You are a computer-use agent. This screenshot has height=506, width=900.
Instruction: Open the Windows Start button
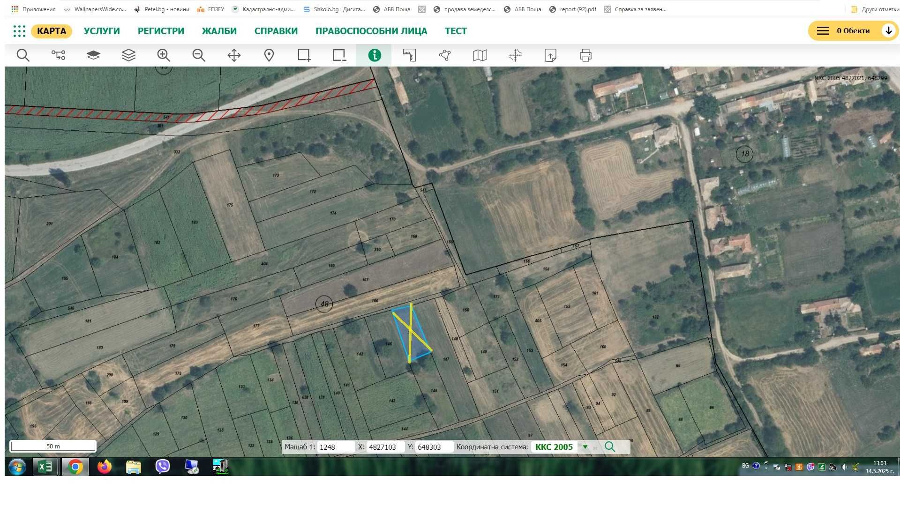17,467
